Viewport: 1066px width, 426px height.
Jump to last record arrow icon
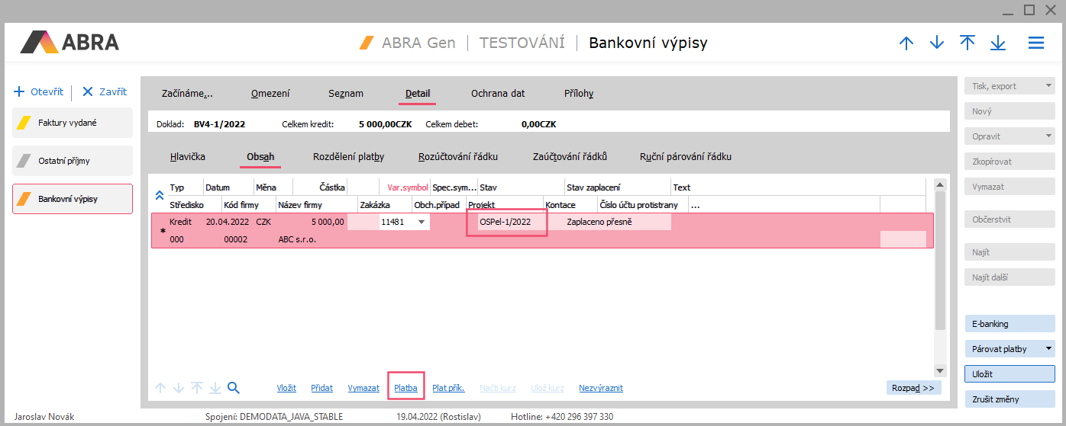coord(998,43)
